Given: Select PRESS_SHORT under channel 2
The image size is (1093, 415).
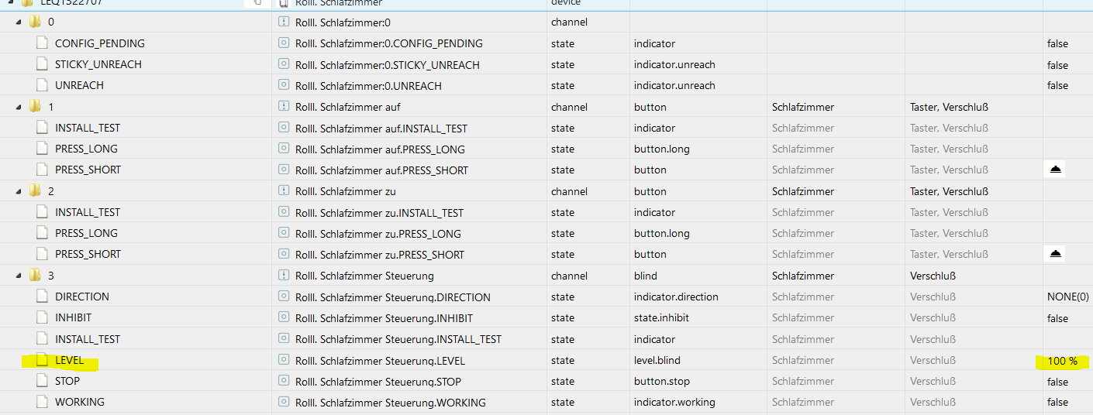Looking at the screenshot, I should tap(88, 254).
